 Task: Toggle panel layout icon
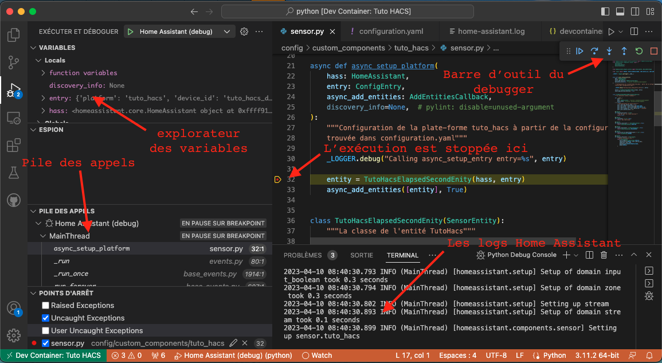(620, 11)
